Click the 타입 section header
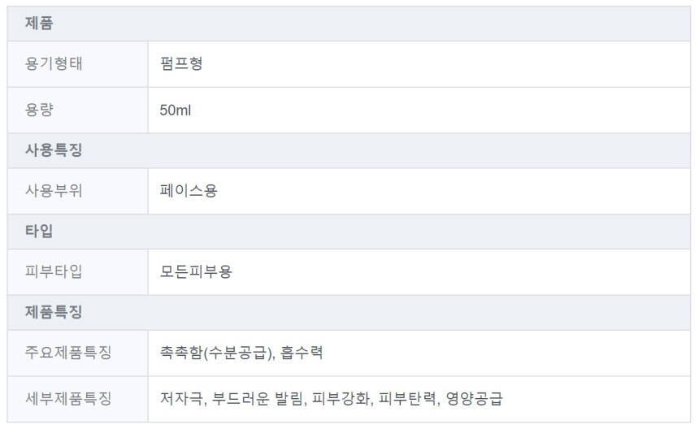 click(39, 231)
